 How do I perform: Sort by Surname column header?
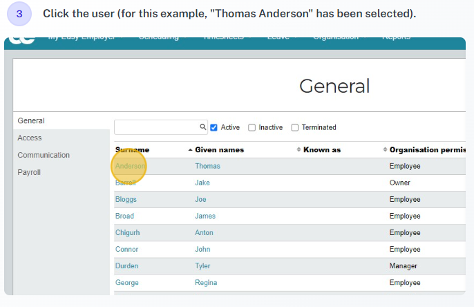(132, 150)
